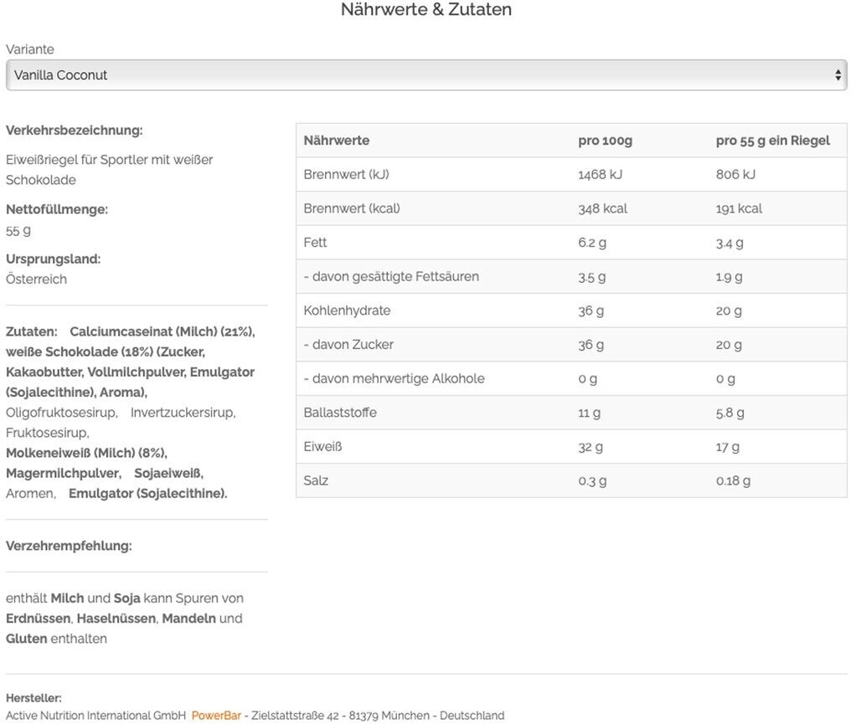The width and height of the screenshot is (851, 724).
Task: Click the Brennwert (kcal) row label
Action: tap(352, 208)
